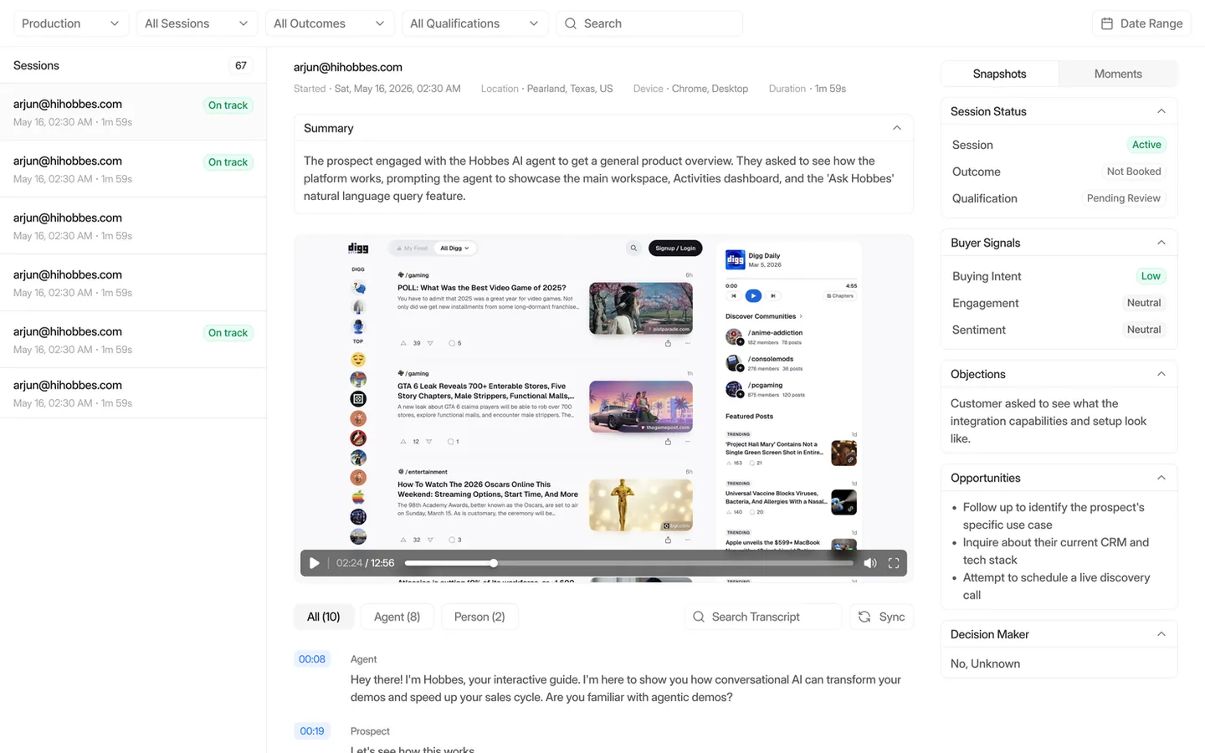
Task: Click the circular arrows Sync icon
Action: (x=864, y=617)
